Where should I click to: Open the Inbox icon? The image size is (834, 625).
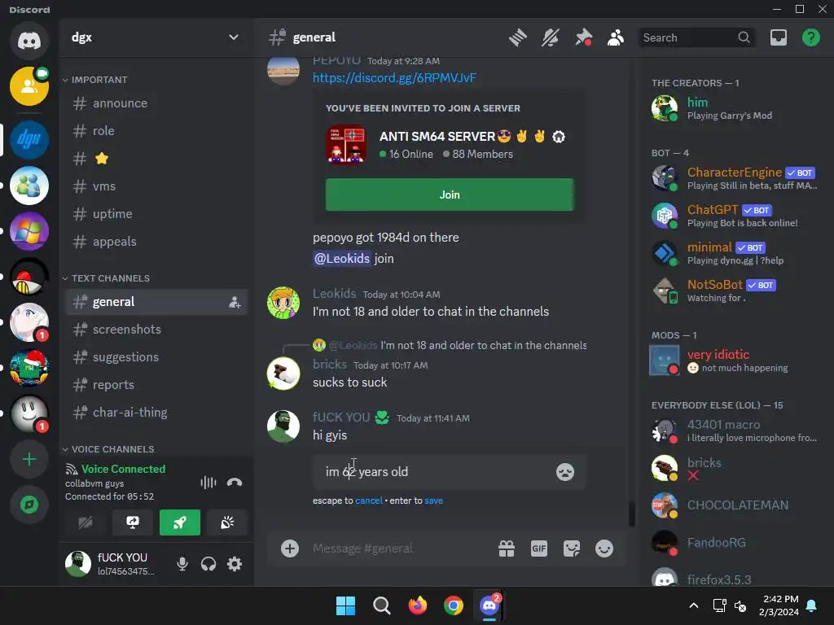(x=778, y=37)
